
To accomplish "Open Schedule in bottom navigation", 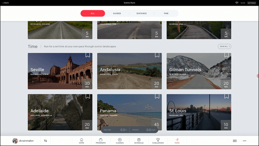I will [x=139, y=141].
